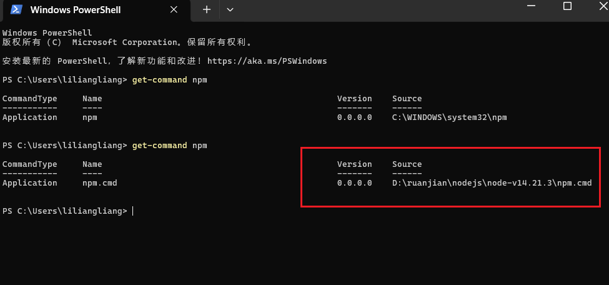Click the '0.0.0.0' version in the npm.cmd row
Viewport: 609px width, 285px height.
(354, 182)
